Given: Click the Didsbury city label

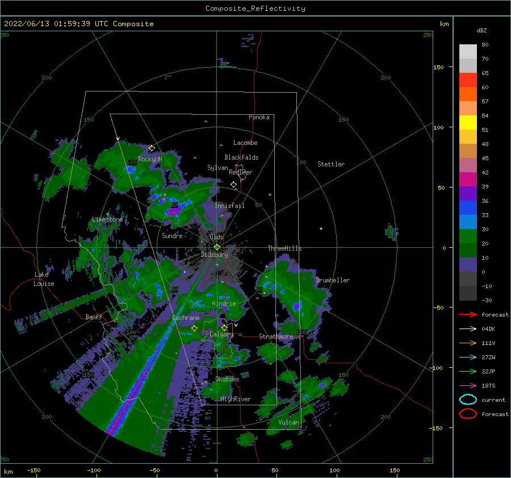Looking at the screenshot, I should pos(215,255).
